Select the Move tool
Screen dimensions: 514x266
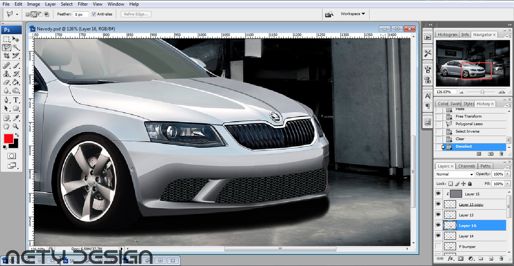[x=16, y=39]
